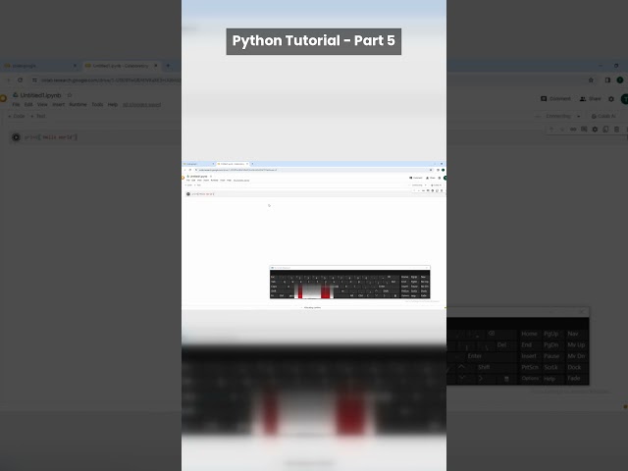Open the browser side panel icon
The image size is (628, 471).
click(x=607, y=80)
